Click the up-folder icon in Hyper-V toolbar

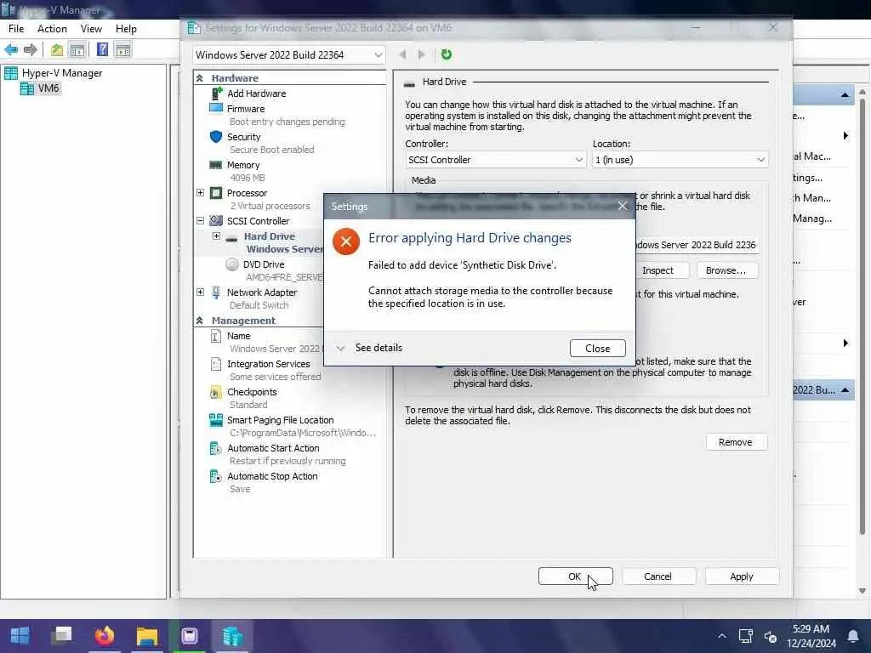[57, 50]
